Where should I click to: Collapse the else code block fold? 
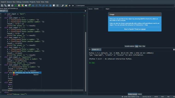(x=1, y=92)
